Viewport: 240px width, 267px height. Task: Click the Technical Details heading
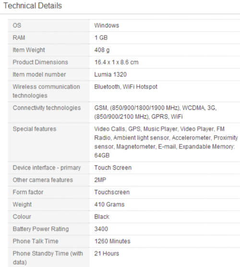point(33,6)
